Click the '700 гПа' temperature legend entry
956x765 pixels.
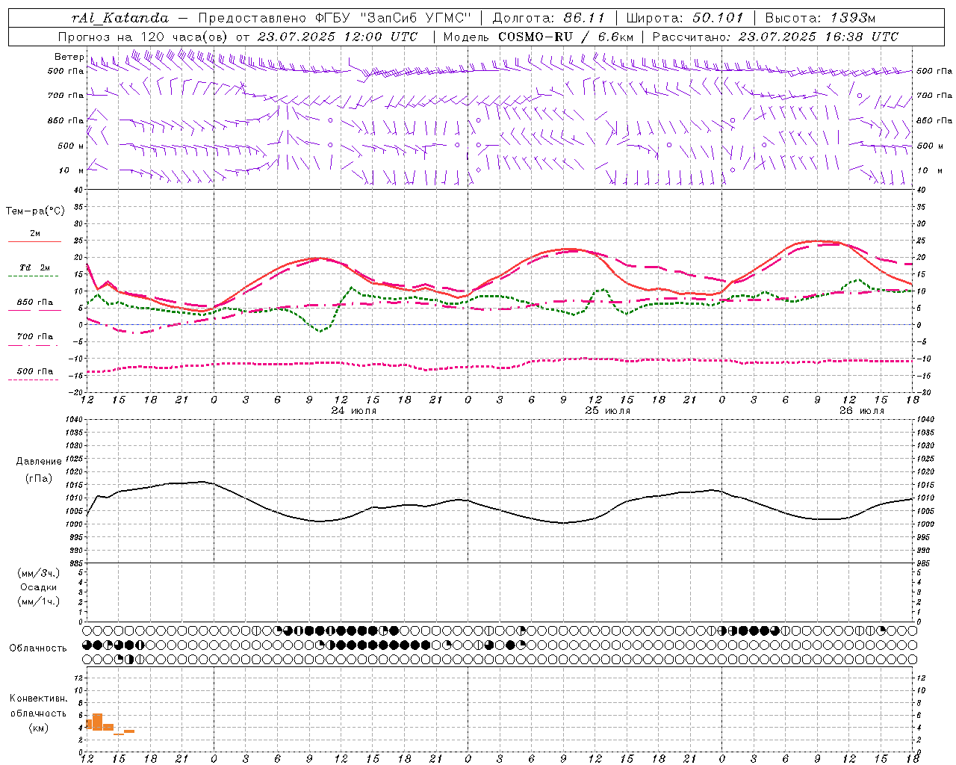pos(34,337)
